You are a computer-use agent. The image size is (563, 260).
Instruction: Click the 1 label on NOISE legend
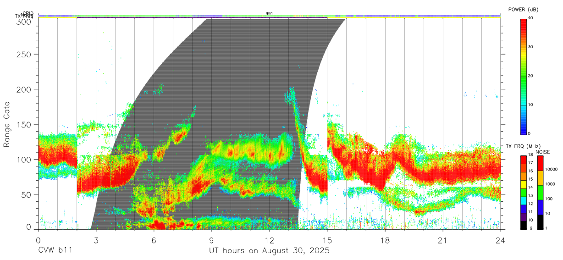click(546, 228)
